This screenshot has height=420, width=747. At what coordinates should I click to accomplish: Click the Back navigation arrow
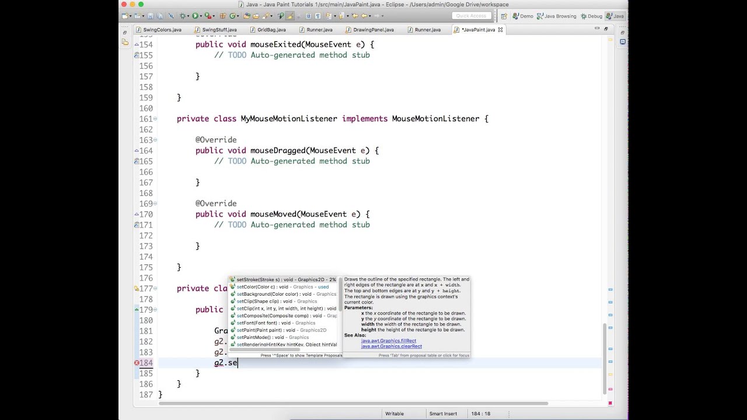tap(364, 16)
